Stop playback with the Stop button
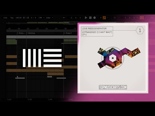This screenshot has width=155, height=116. [x=90, y=18]
